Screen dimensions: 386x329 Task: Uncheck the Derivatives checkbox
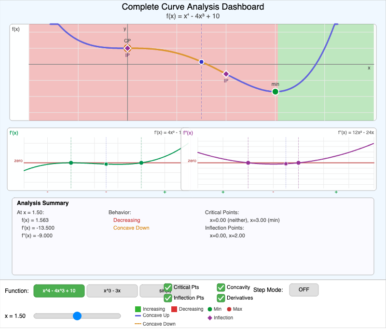[x=221, y=298]
